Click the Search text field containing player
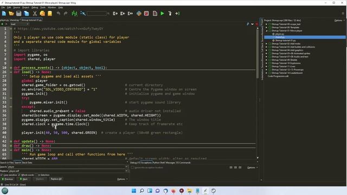347x195 pixels. 66,167
